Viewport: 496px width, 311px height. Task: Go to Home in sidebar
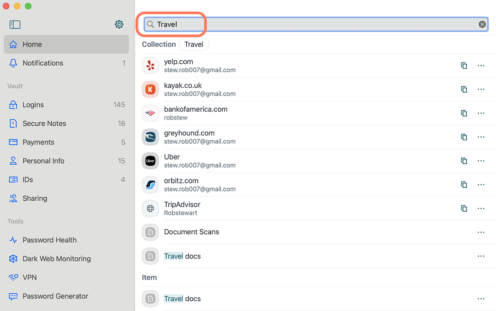pos(66,44)
